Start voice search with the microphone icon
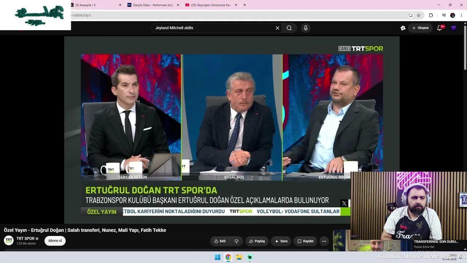This screenshot has width=467, height=263. coord(306,28)
